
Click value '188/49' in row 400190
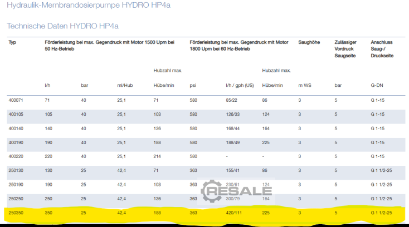click(x=233, y=142)
